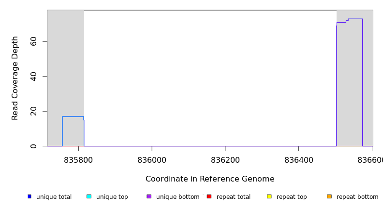Click the 836200 x-axis tick label
Image resolution: width=383 pixels, height=208 pixels.
(x=225, y=160)
